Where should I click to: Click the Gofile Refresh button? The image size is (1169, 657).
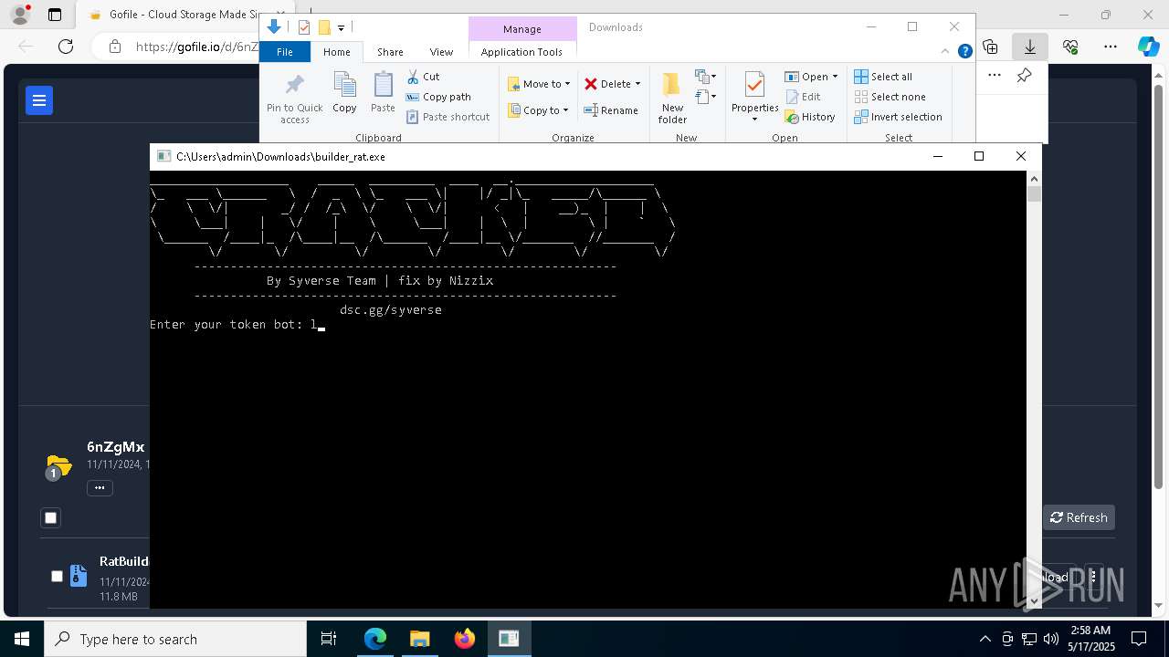[1079, 517]
